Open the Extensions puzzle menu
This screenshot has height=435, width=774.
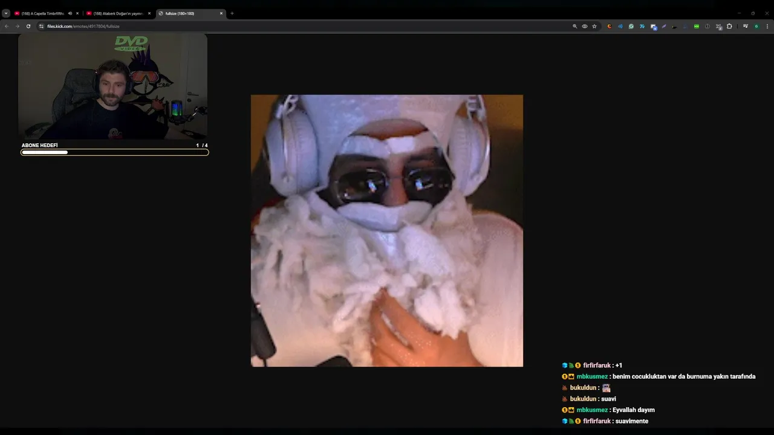pyautogui.click(x=729, y=27)
